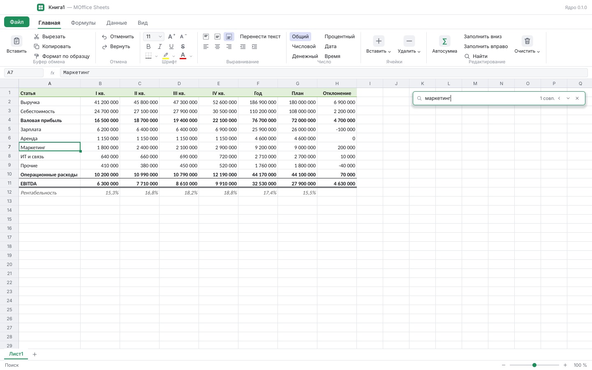Select the Процентный number format
592x370 pixels.
click(340, 37)
